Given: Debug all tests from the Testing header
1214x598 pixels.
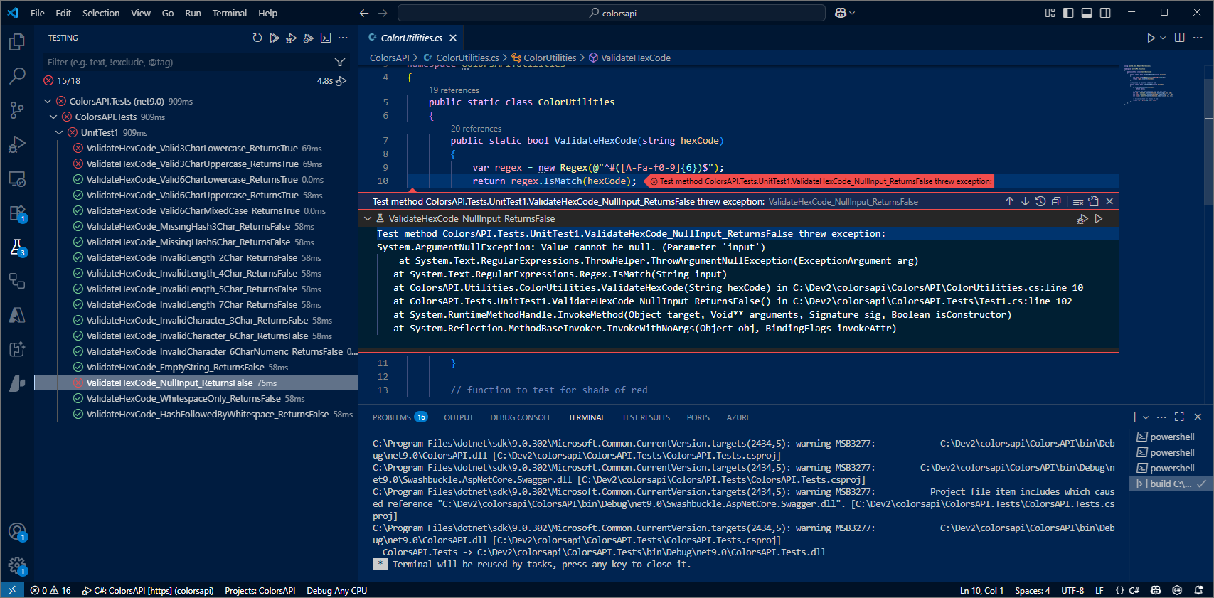Looking at the screenshot, I should coord(291,38).
